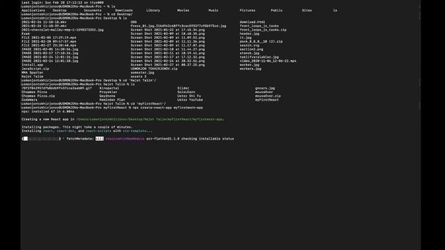Click the 'Press_01.jpg' long filename

tap(178, 26)
